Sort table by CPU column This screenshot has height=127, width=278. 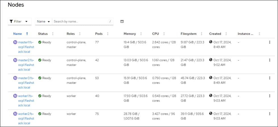coord(158,34)
